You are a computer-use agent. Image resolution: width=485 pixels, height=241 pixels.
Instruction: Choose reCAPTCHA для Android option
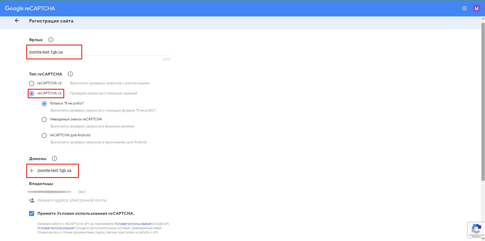coord(44,136)
